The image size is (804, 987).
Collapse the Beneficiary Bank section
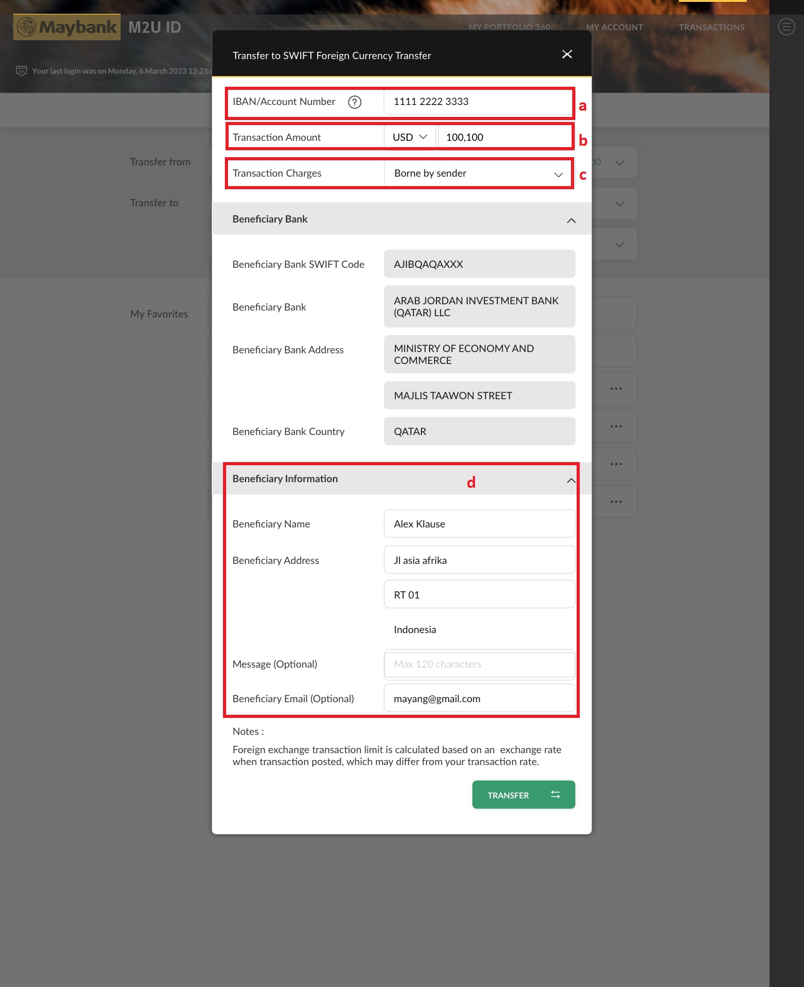(x=571, y=220)
